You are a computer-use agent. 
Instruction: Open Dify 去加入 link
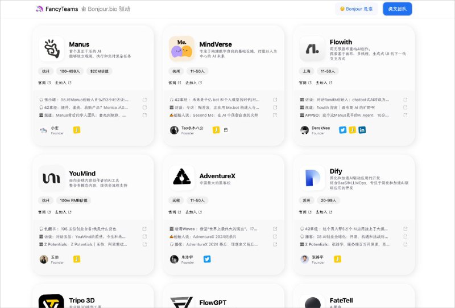[324, 212]
